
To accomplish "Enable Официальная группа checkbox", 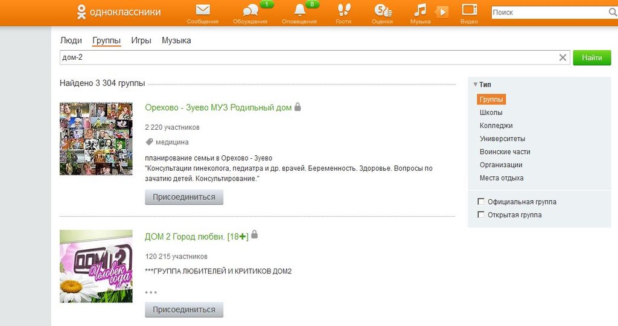I will (x=481, y=202).
